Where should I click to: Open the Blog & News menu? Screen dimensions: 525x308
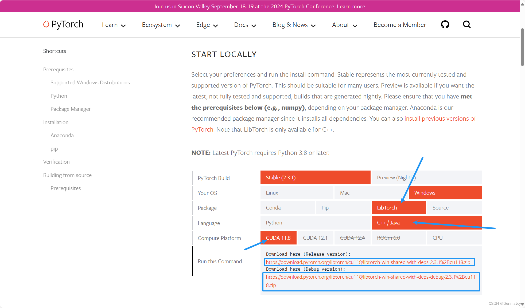294,25
